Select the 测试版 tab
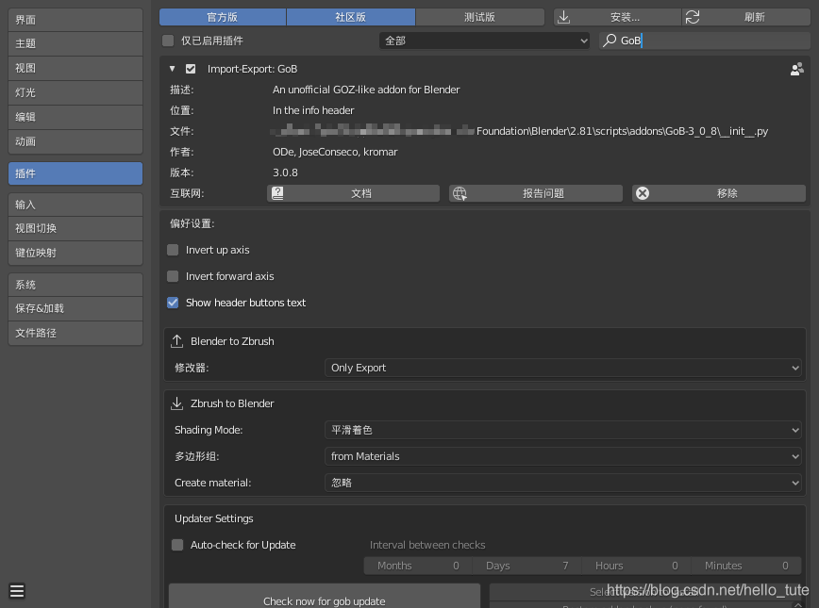The width and height of the screenshot is (819, 608). 479,17
